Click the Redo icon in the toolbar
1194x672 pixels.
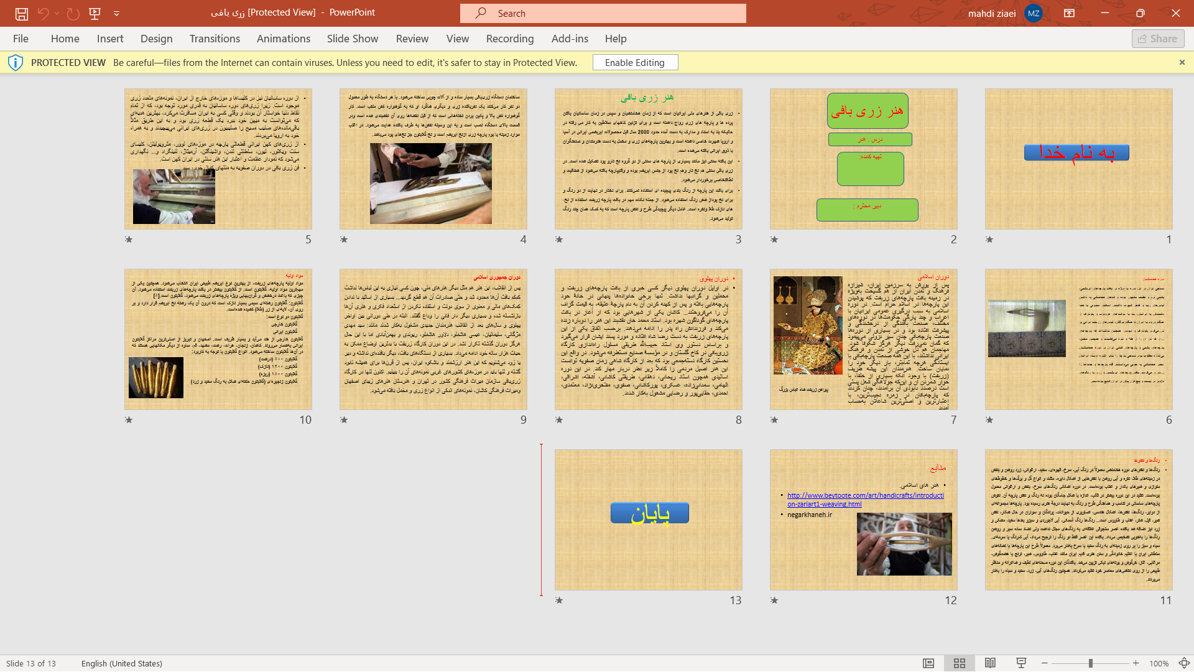72,13
